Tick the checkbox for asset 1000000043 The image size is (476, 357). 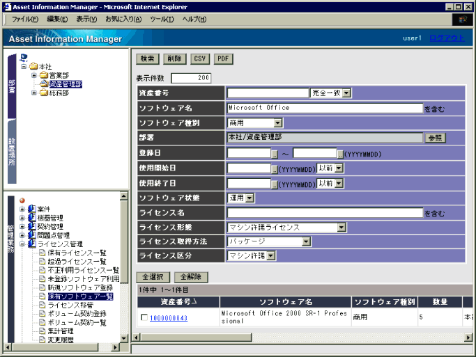[x=144, y=317]
